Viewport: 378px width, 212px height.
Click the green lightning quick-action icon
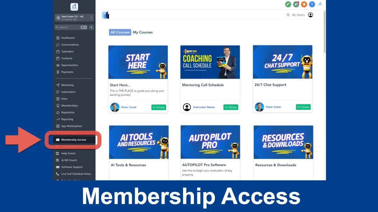click(91, 27)
